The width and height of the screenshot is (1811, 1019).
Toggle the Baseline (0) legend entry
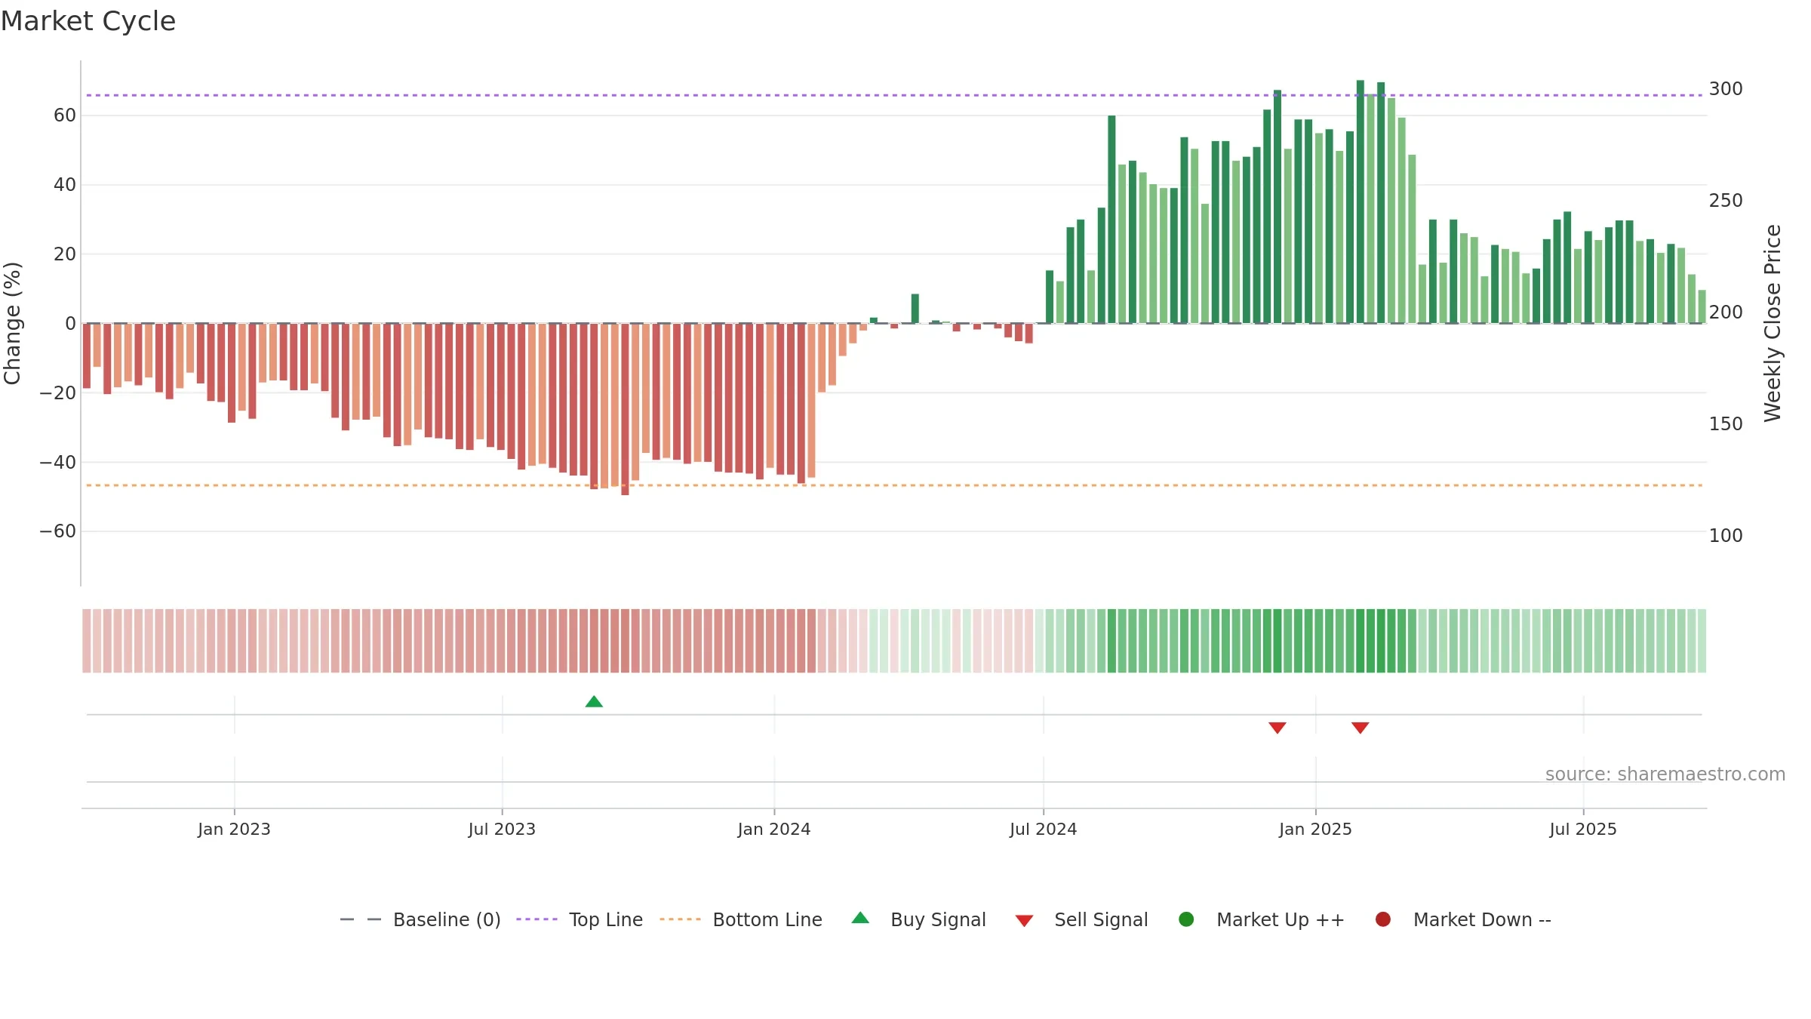[420, 919]
